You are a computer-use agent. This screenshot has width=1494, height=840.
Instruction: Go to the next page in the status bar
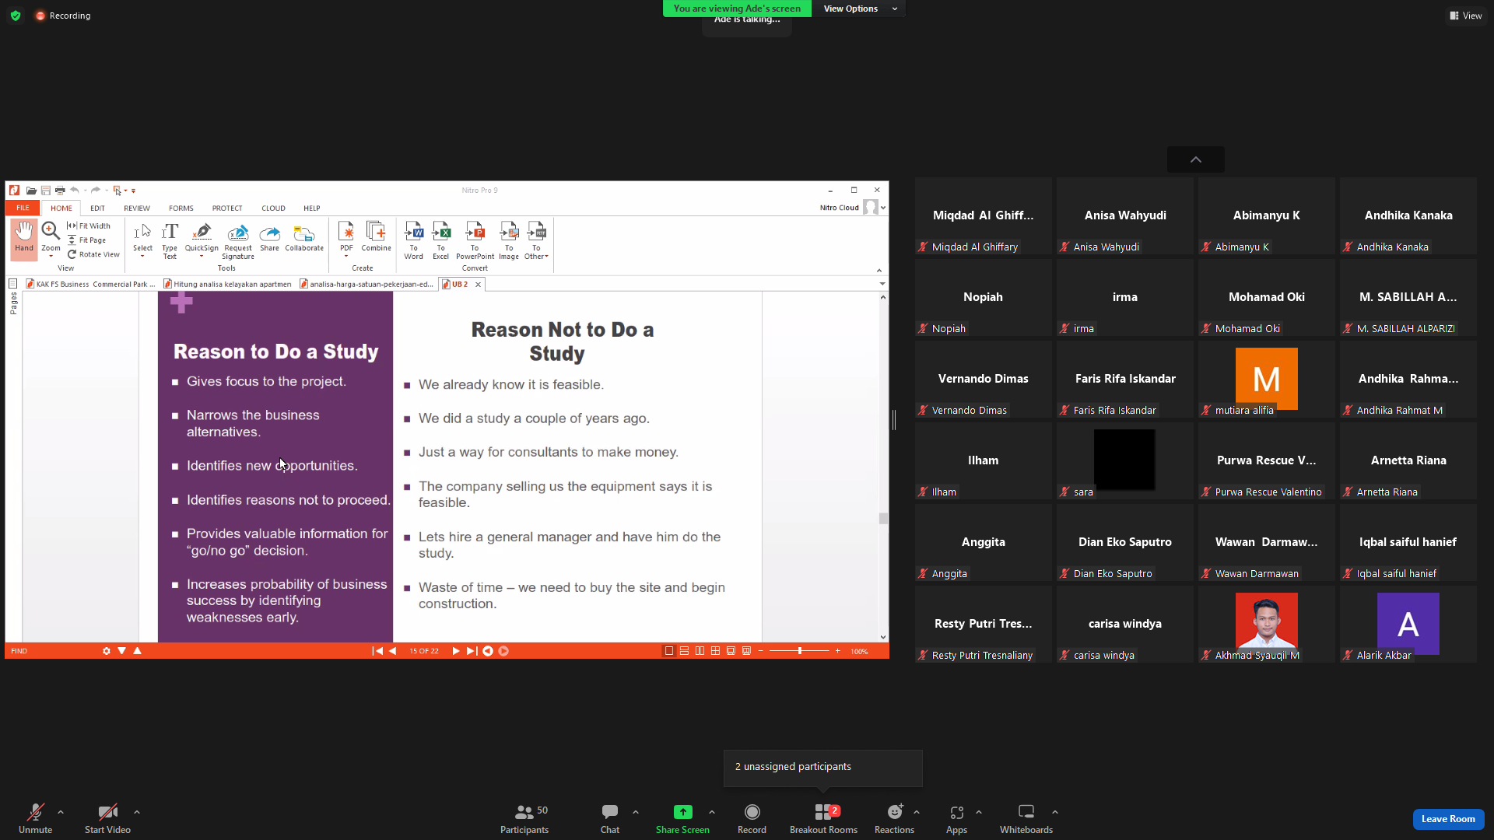(456, 651)
